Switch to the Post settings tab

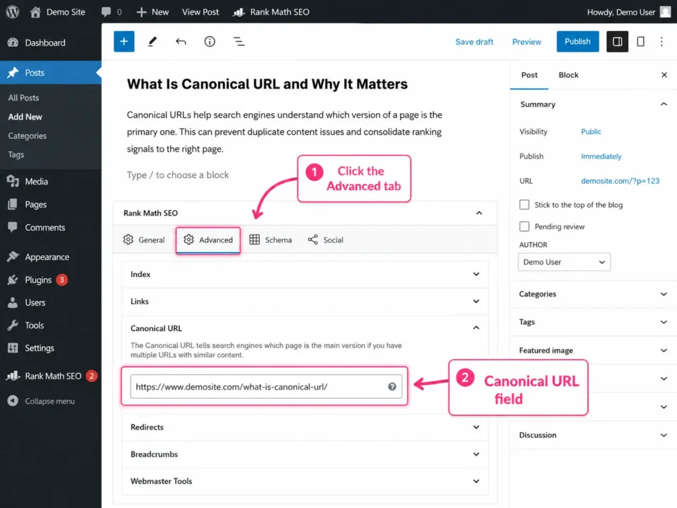530,75
